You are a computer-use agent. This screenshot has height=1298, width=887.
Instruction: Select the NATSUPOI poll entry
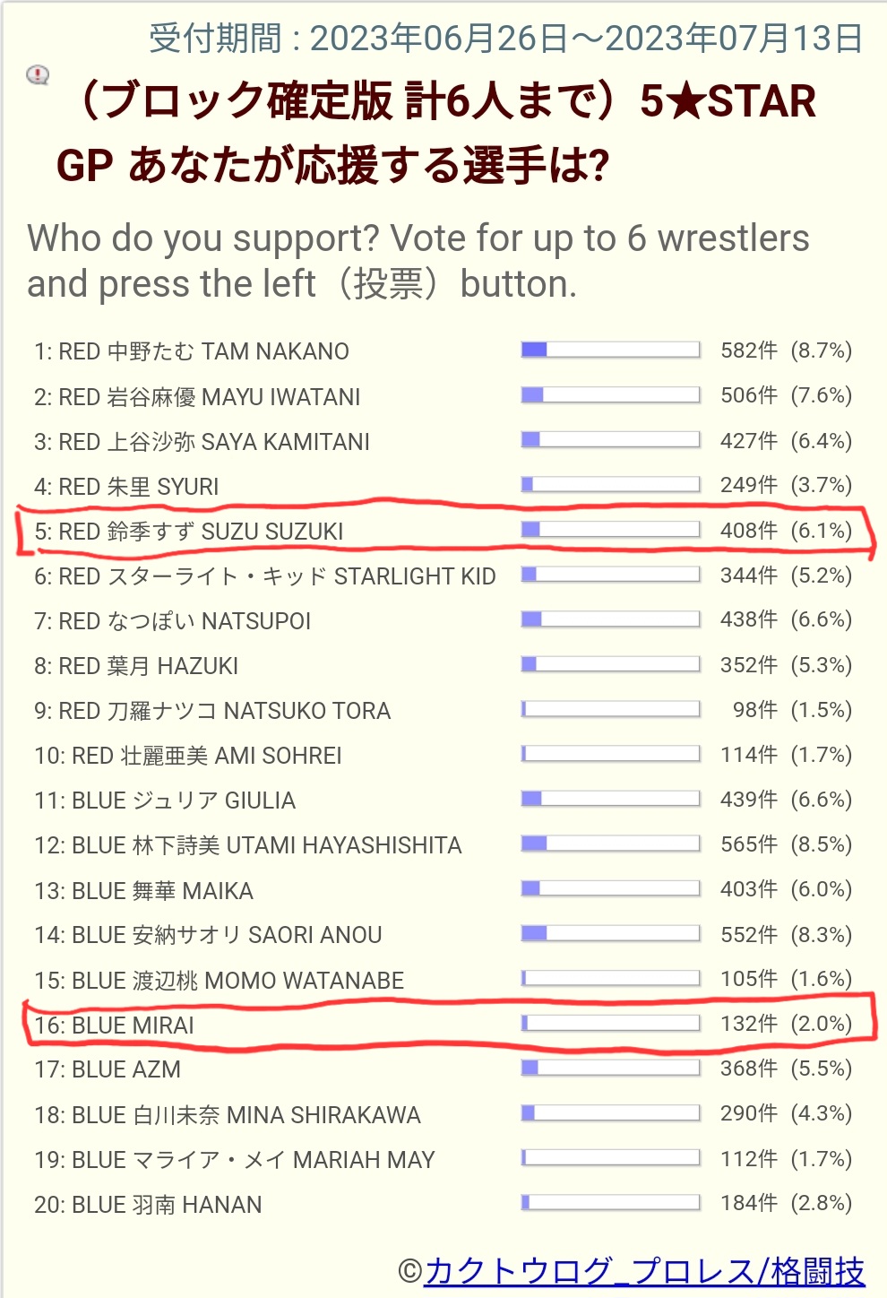[x=172, y=621]
